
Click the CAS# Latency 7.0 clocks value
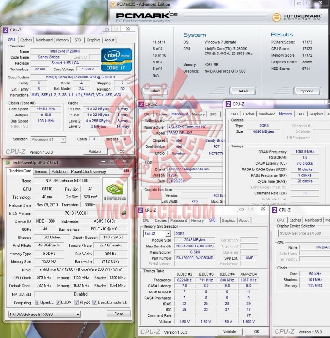tap(305, 163)
